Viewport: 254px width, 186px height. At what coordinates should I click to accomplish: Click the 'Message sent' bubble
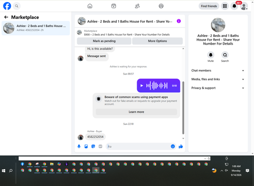tap(97, 56)
